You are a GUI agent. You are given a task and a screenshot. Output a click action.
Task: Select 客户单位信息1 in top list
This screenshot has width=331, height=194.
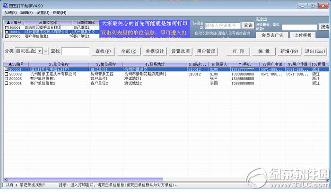pos(37,36)
